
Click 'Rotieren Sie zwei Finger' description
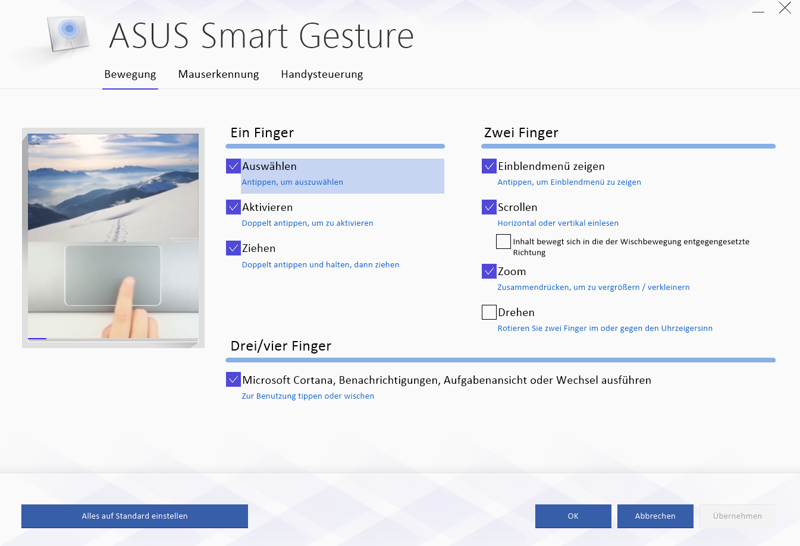tap(605, 329)
